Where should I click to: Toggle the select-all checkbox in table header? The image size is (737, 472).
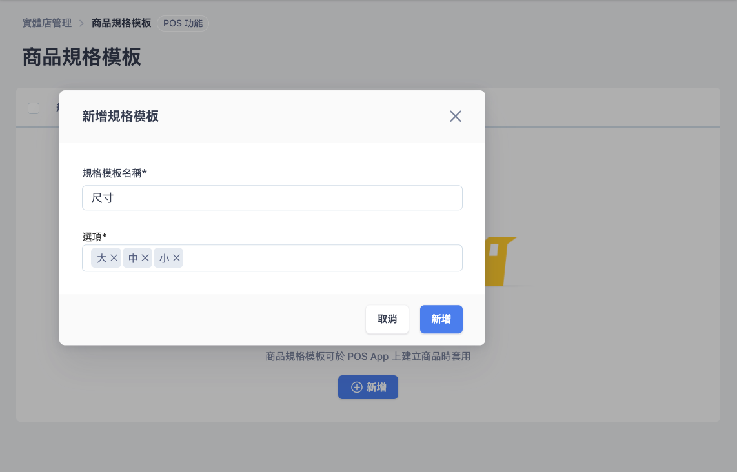[34, 108]
